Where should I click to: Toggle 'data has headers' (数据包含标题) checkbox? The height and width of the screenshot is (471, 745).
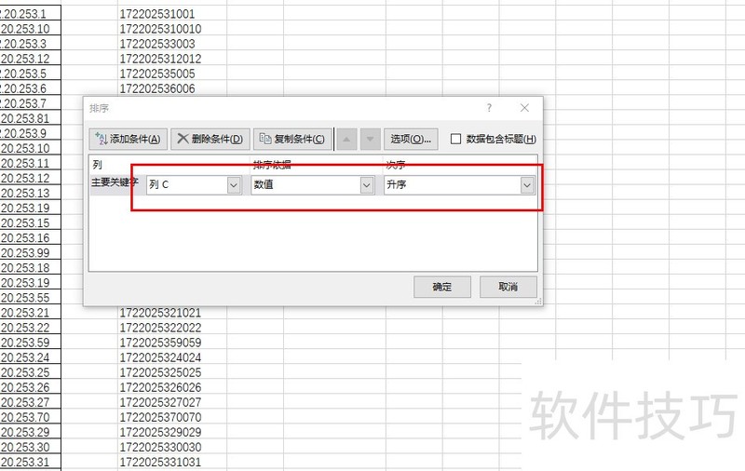click(x=455, y=139)
